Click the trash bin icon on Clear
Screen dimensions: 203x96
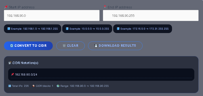(x=64, y=46)
